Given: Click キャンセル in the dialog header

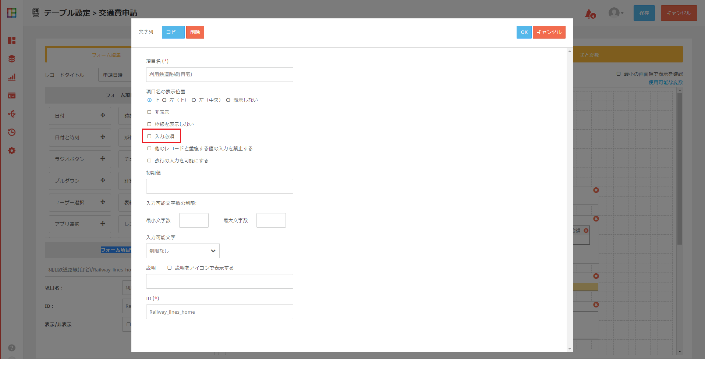Looking at the screenshot, I should coord(549,32).
